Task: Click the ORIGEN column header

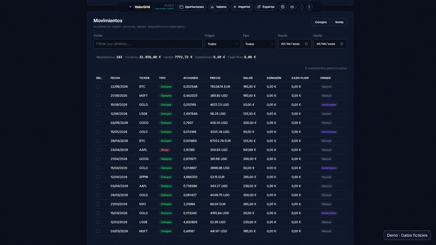Action: [325, 78]
